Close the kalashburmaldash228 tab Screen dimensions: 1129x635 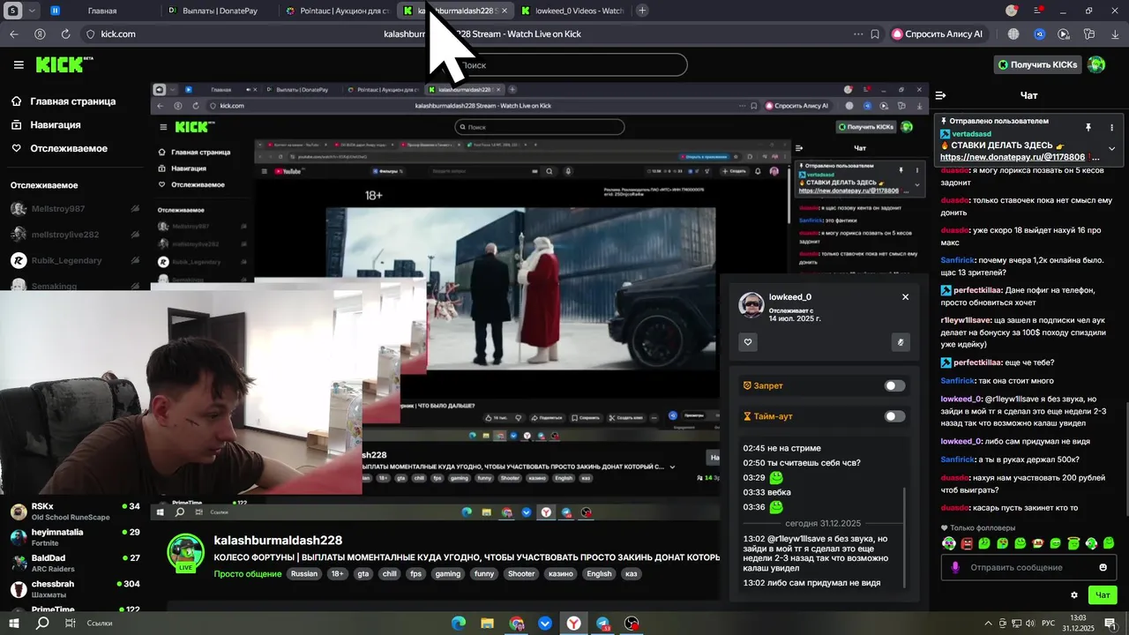click(x=504, y=11)
